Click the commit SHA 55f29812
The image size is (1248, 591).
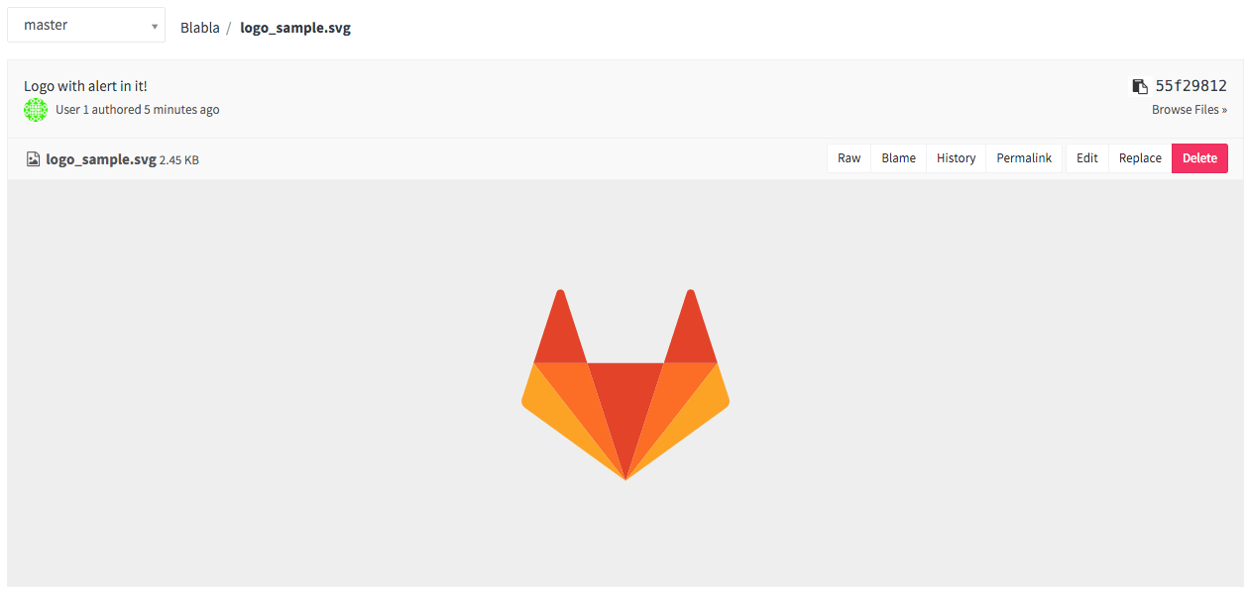1189,86
